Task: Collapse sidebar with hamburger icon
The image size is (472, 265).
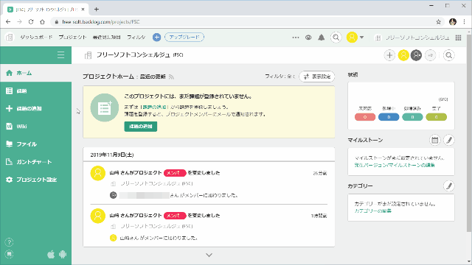Action: (60, 55)
